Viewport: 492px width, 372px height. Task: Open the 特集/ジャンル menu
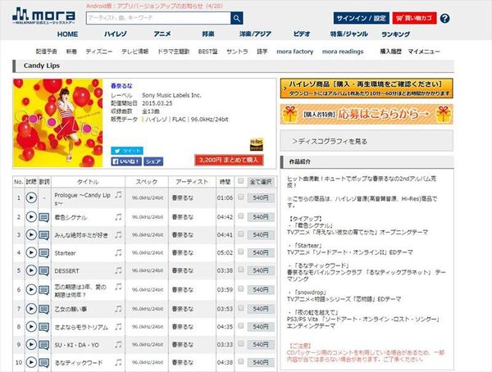[349, 34]
